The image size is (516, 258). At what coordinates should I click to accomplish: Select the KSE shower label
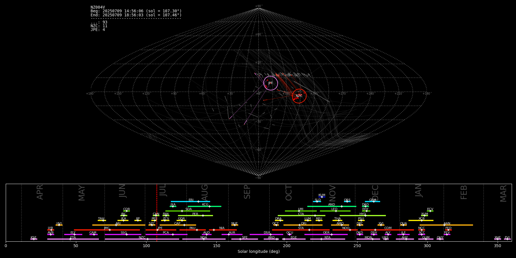point(34,238)
